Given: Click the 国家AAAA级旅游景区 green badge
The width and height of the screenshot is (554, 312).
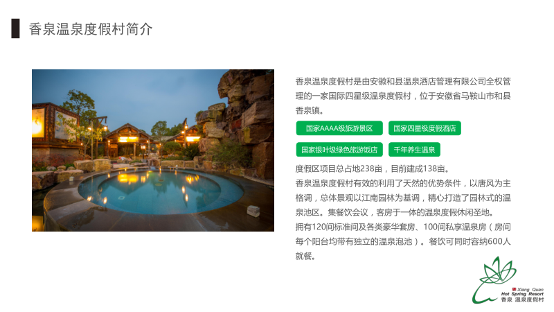Looking at the screenshot, I should coord(339,128).
